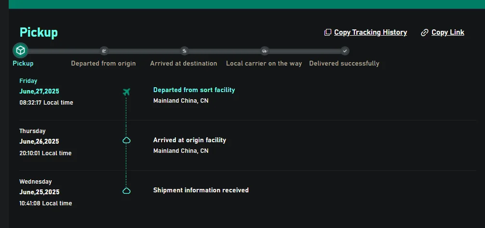Click the green Pickup box icon
485x228 pixels.
pyautogui.click(x=20, y=50)
